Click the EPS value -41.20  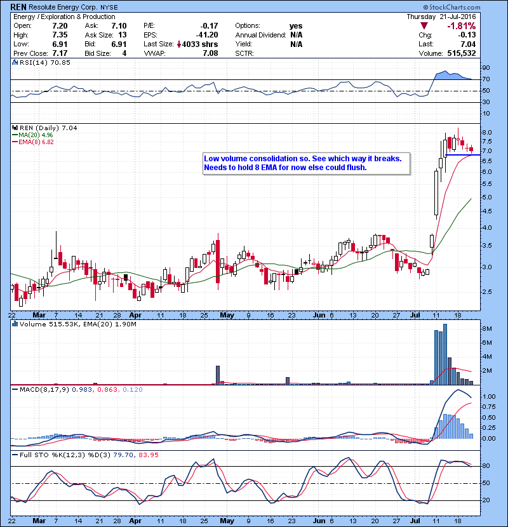click(207, 35)
